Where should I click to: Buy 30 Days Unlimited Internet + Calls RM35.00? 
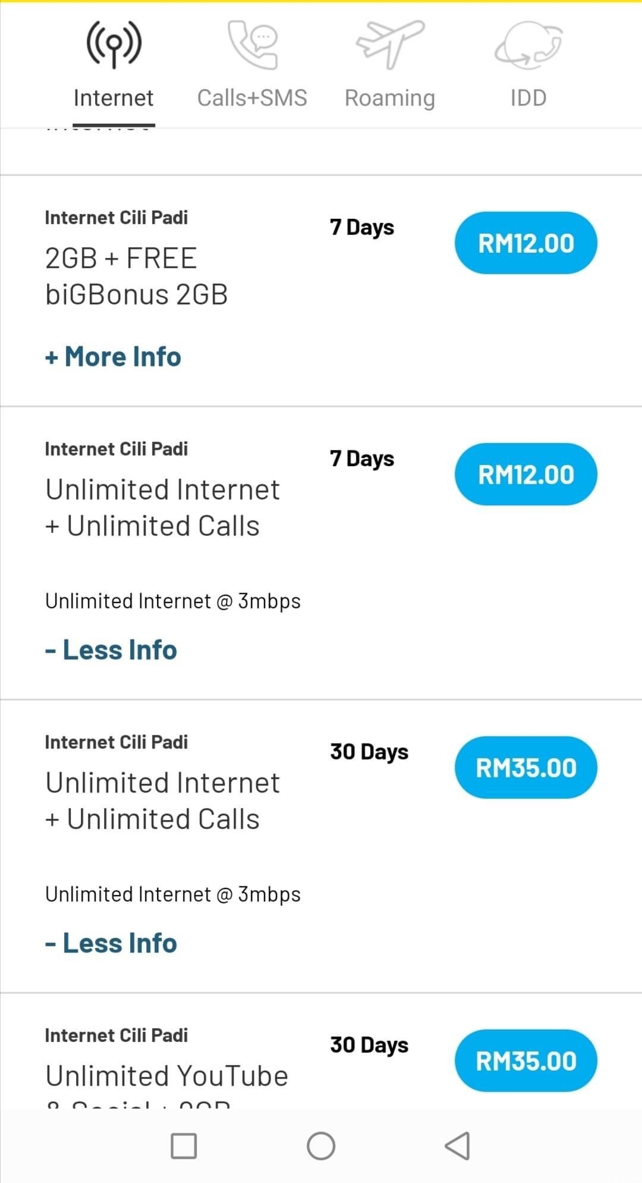pos(526,768)
